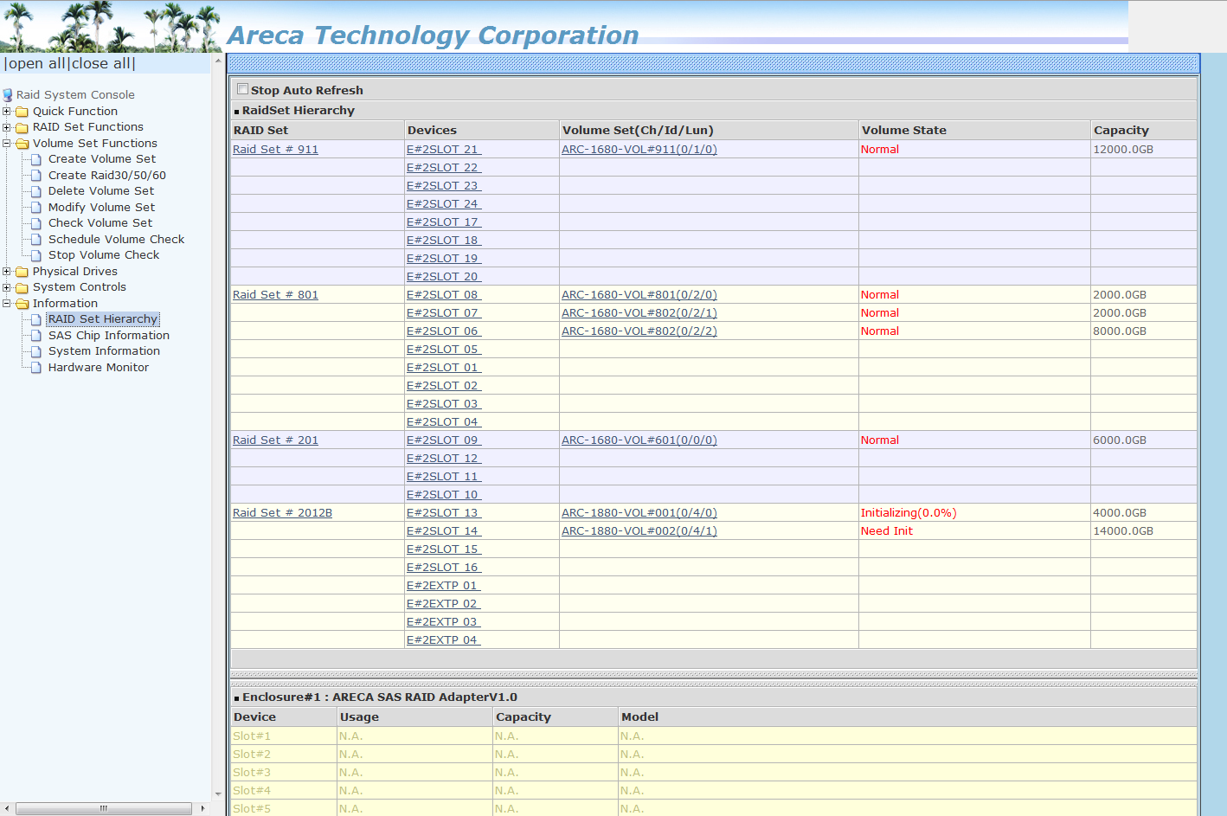Click the Quick Function folder icon
The height and width of the screenshot is (816, 1227).
tap(22, 112)
